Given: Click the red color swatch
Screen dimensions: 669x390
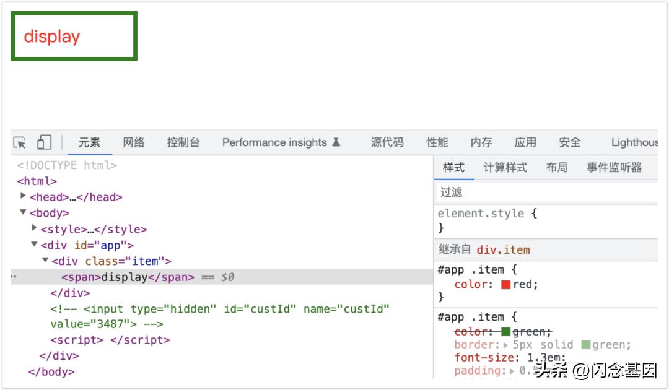Looking at the screenshot, I should [505, 285].
